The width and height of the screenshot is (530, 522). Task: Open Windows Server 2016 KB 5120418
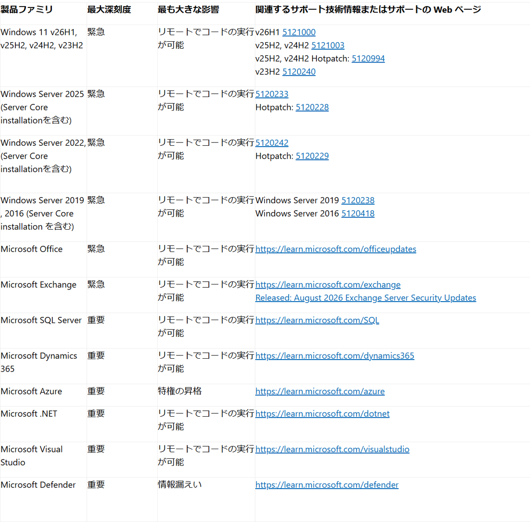click(358, 213)
